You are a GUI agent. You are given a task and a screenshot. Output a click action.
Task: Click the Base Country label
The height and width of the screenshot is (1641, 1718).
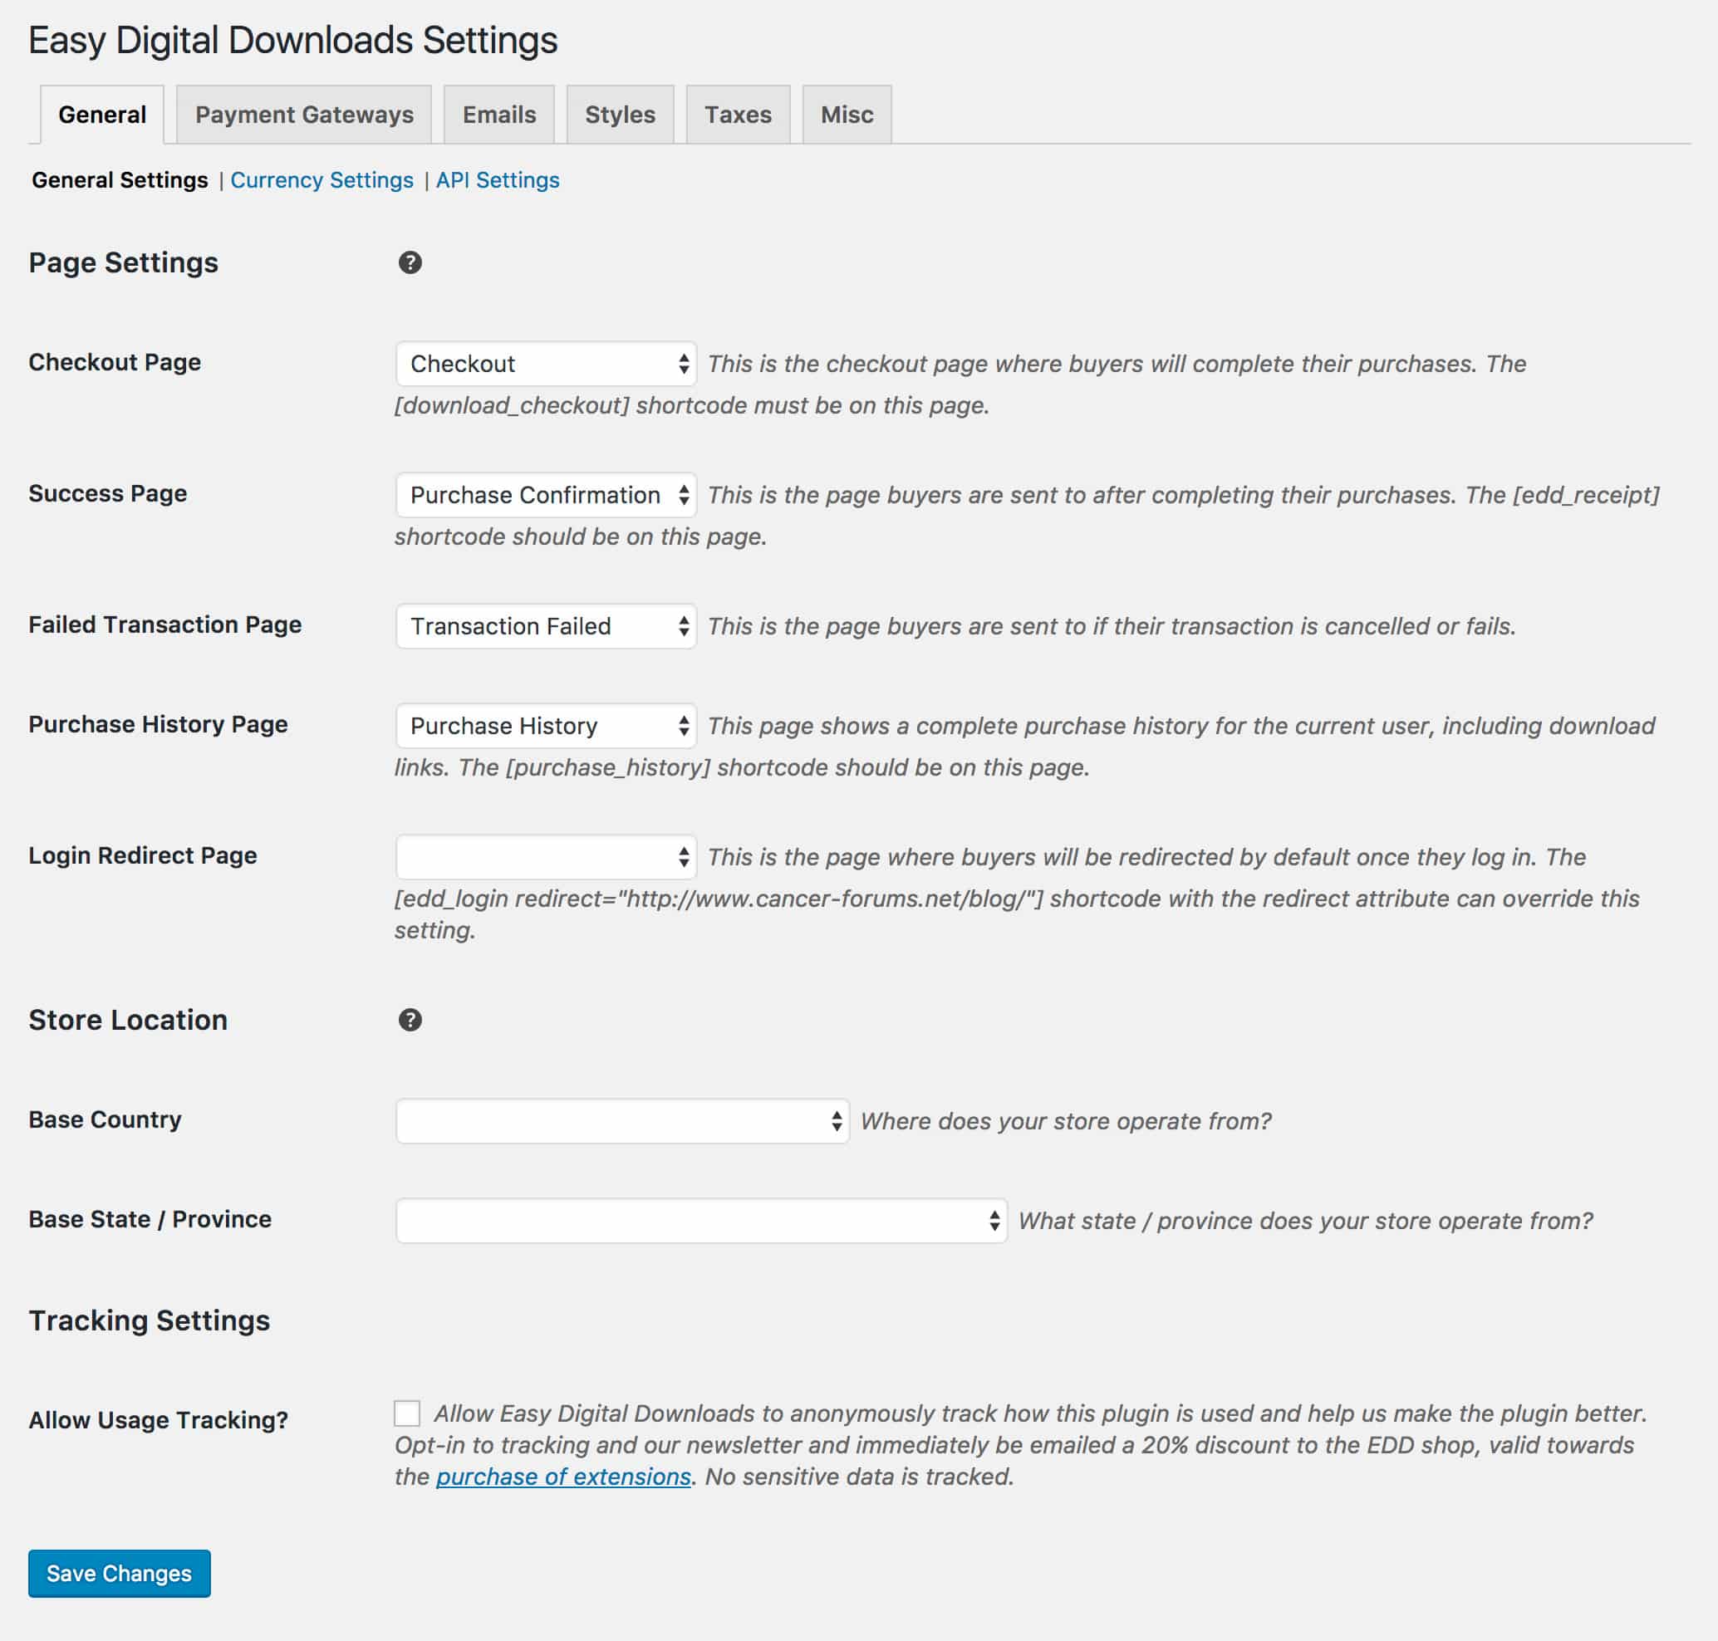[105, 1119]
